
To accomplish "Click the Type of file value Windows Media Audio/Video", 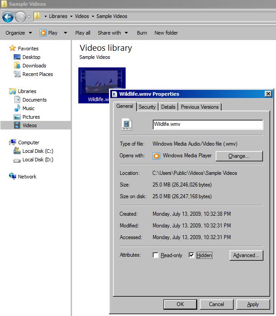I will pos(195,144).
